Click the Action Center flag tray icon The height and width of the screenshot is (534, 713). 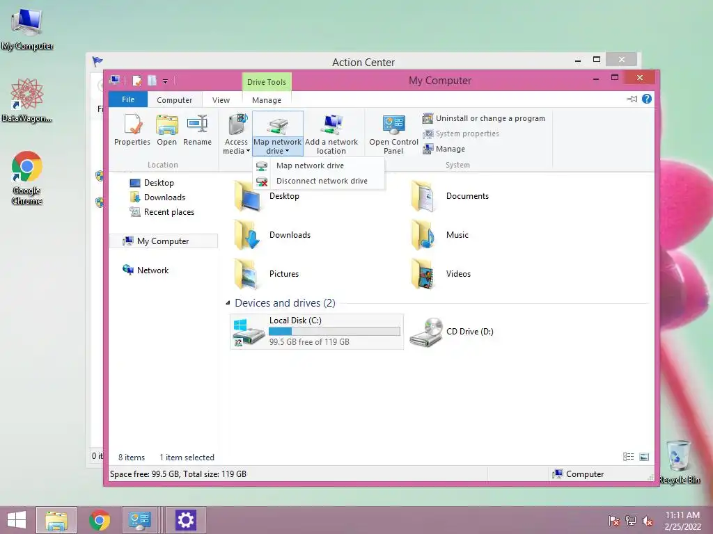pos(614,521)
